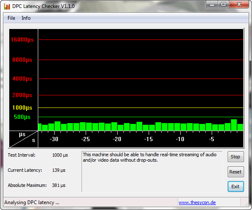Open the File menu
The height and width of the screenshot is (210, 252).
(11, 18)
